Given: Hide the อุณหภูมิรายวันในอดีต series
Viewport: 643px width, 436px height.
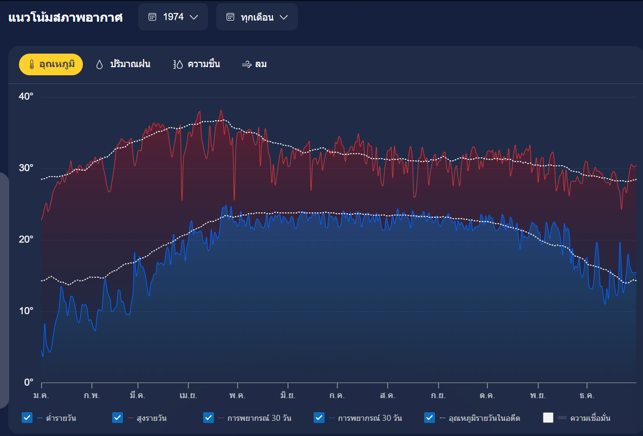Looking at the screenshot, I should point(430,418).
